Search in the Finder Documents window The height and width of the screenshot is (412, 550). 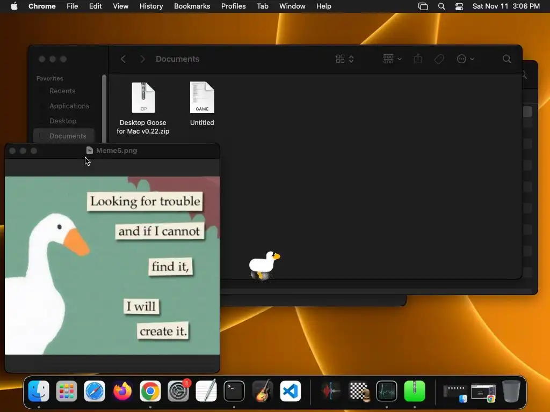click(507, 59)
